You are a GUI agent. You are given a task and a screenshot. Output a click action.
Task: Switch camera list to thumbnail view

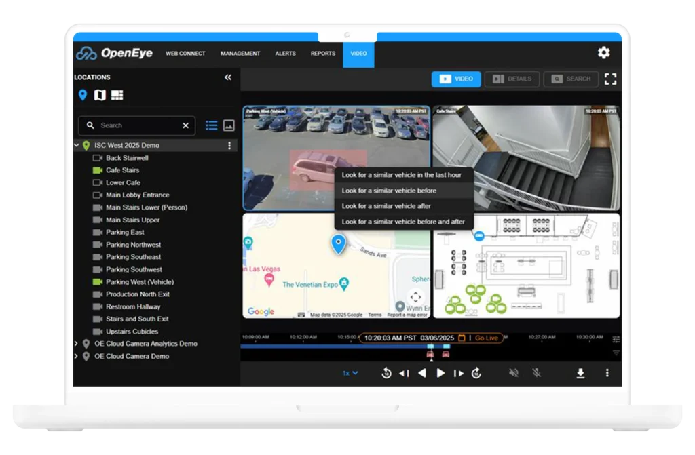tap(229, 125)
